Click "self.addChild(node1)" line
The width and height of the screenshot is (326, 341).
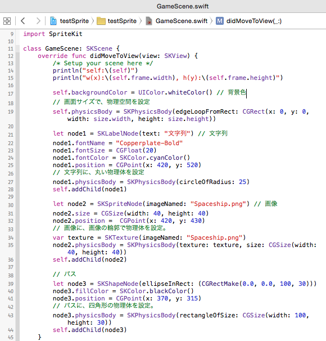90,189
